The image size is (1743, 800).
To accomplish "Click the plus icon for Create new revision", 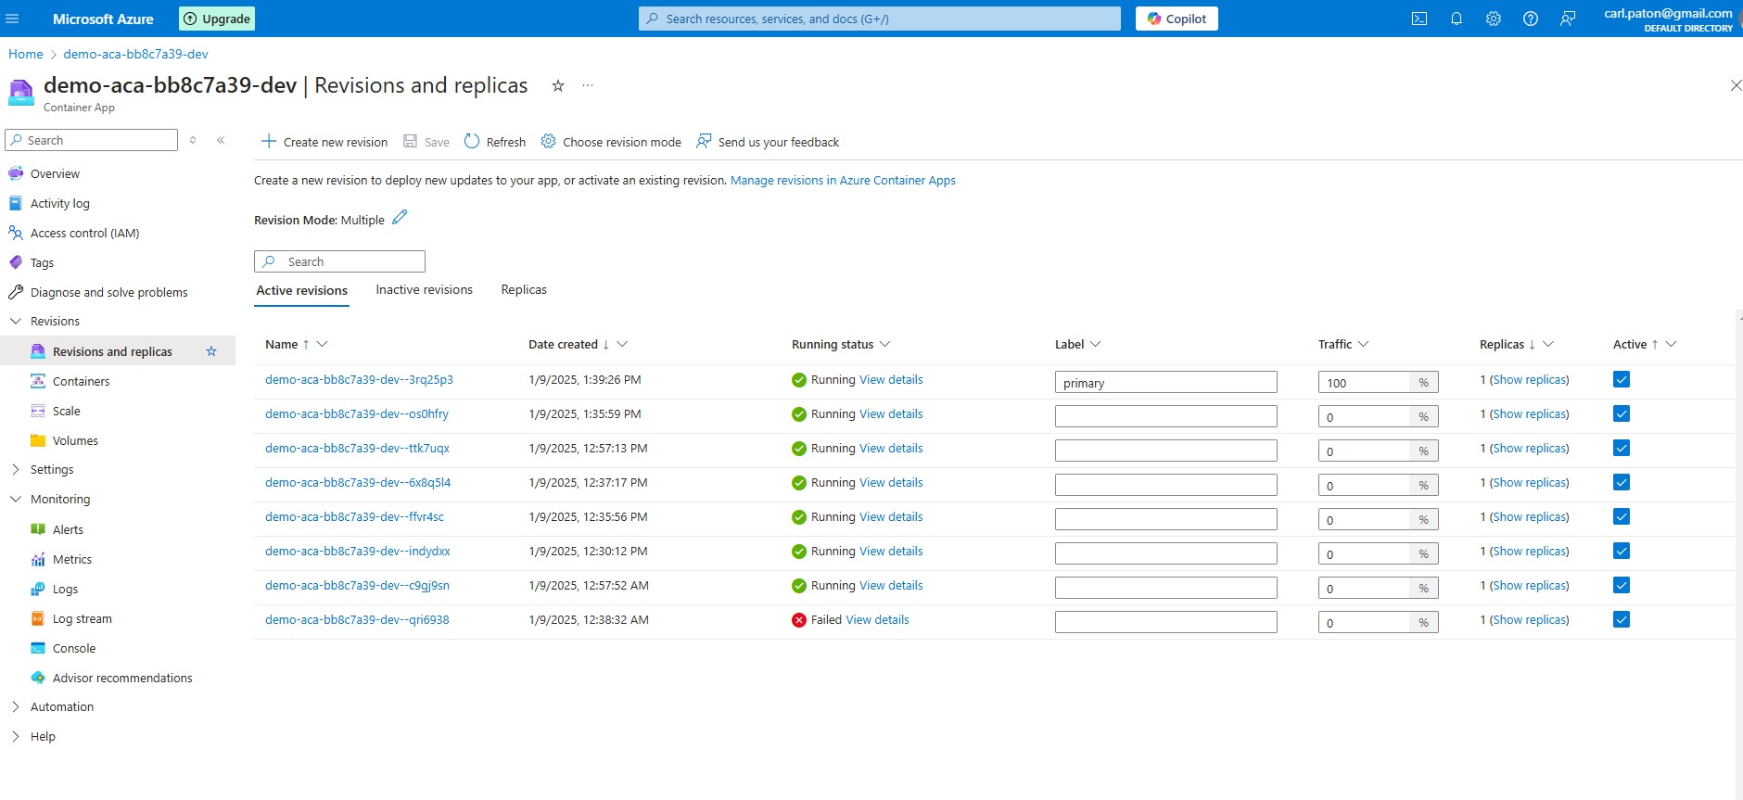I will point(269,141).
